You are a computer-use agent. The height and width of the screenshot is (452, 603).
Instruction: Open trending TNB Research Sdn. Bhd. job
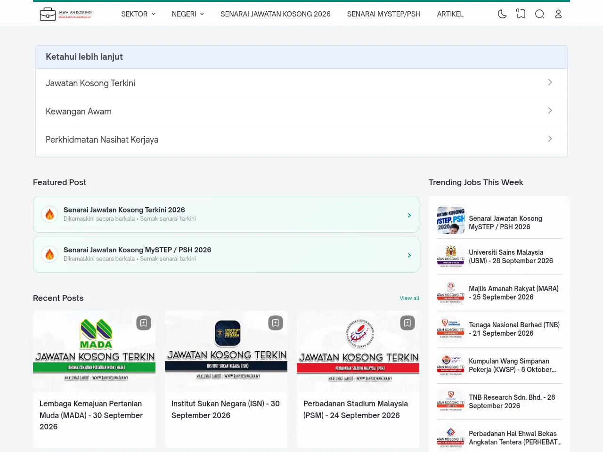click(x=512, y=402)
